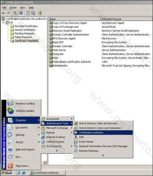Image resolution: width=153 pixels, height=176 pixels.
Task: Launch Internet Explorer quick launch icon in taskbar
Action: [x=23, y=173]
